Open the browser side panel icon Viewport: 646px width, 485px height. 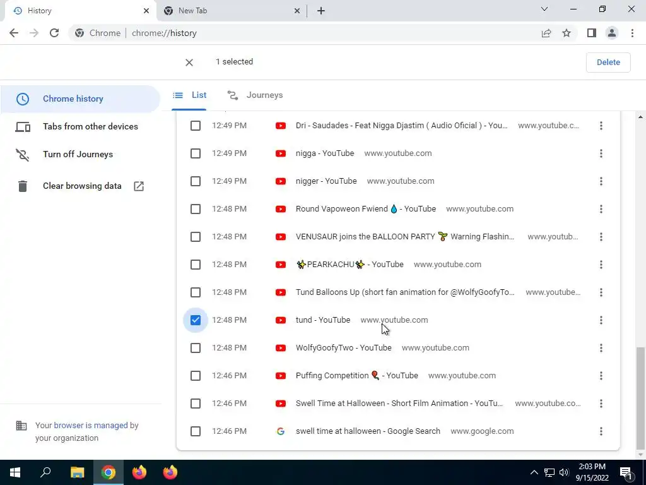pos(592,33)
